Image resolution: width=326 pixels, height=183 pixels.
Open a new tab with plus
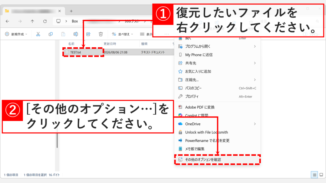(71, 11)
